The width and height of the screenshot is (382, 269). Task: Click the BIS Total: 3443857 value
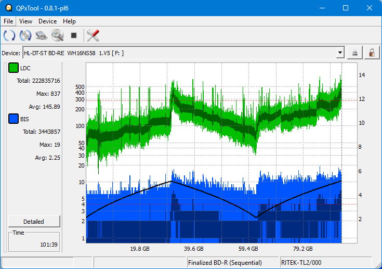(x=42, y=132)
